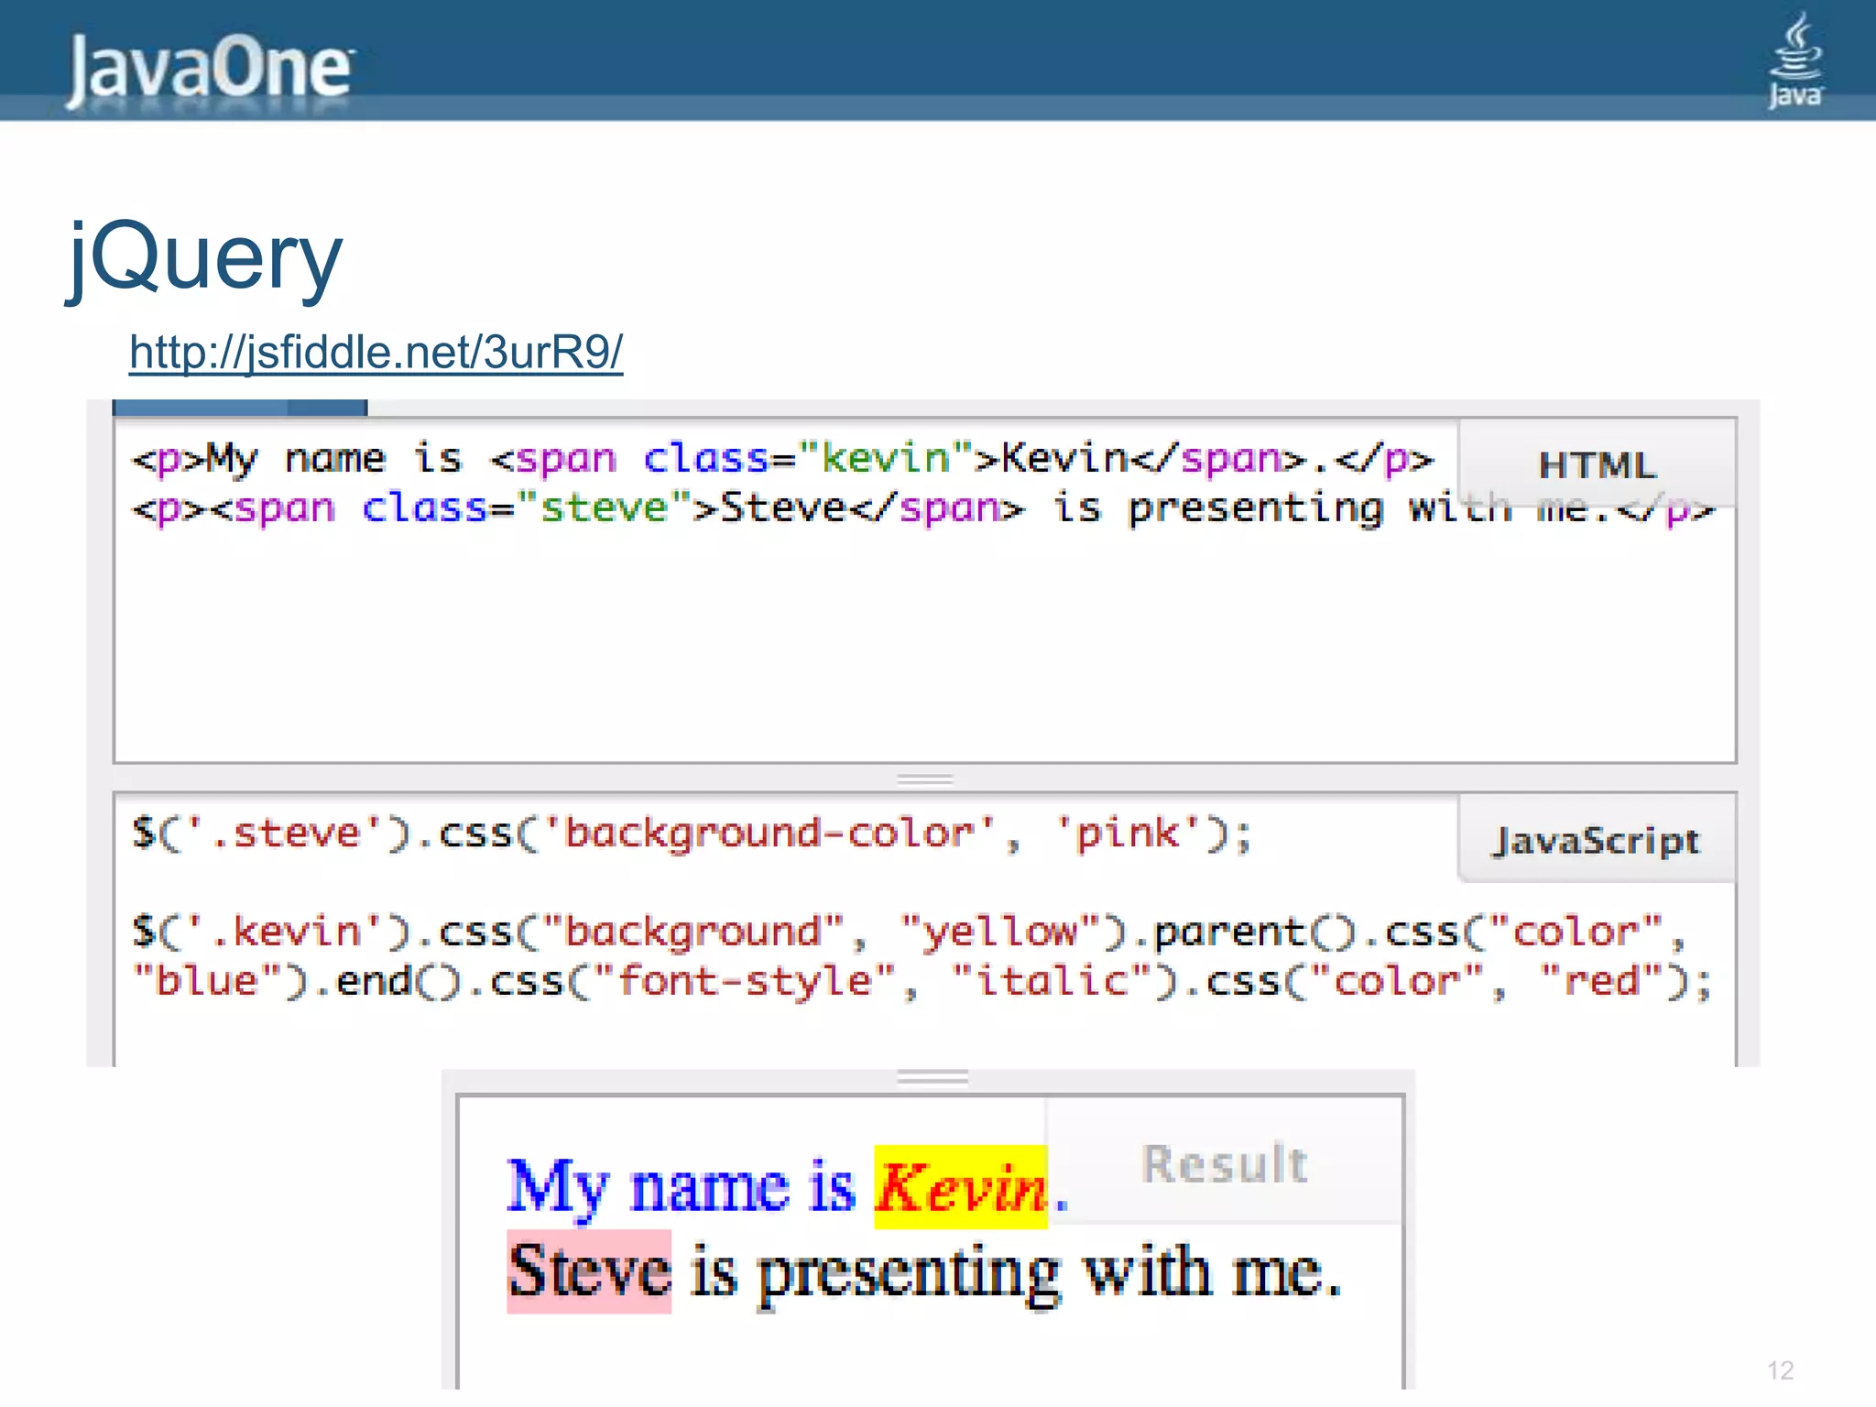The image size is (1876, 1407).
Task: Open the jsfiddle.net/3urR9 link
Action: tap(376, 353)
